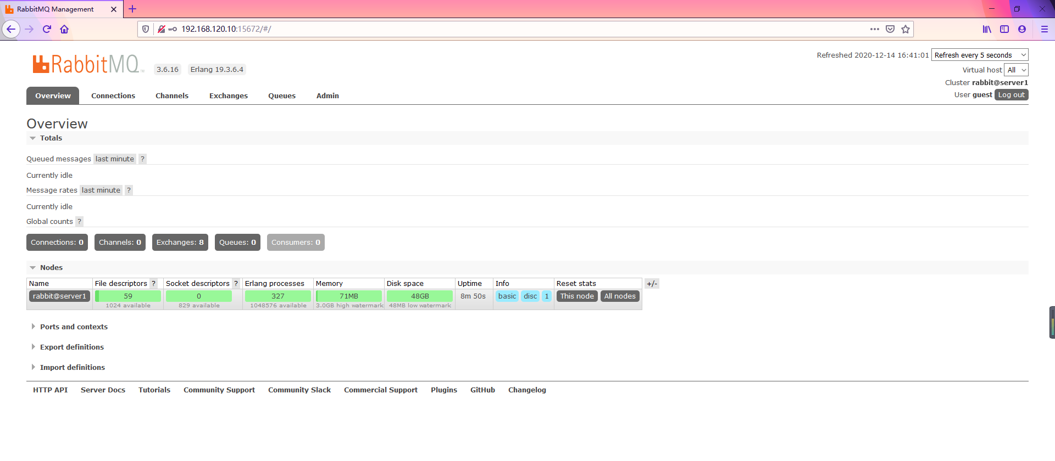Open the tracking protection shield icon
This screenshot has width=1055, height=461.
pos(146,29)
